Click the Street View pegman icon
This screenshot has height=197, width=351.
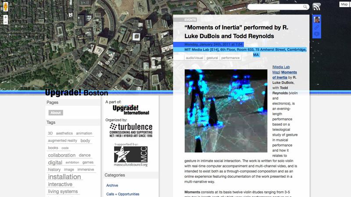(6, 7)
